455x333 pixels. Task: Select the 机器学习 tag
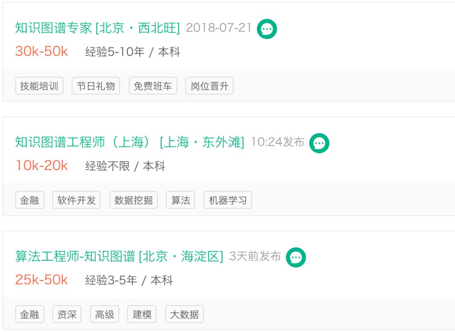pyautogui.click(x=227, y=200)
